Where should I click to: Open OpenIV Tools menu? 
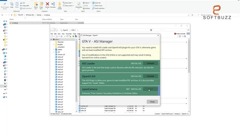click(74, 34)
